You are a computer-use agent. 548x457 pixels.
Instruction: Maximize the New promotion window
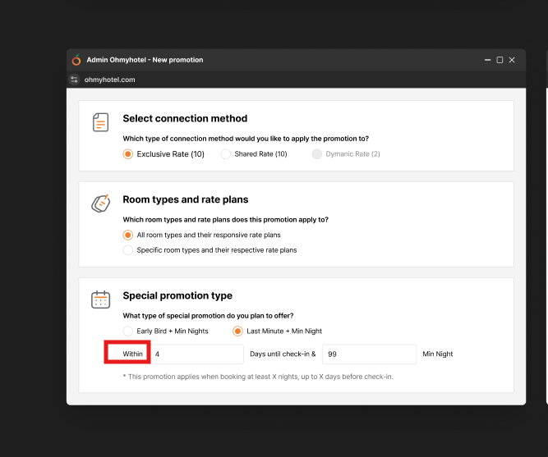coord(500,60)
